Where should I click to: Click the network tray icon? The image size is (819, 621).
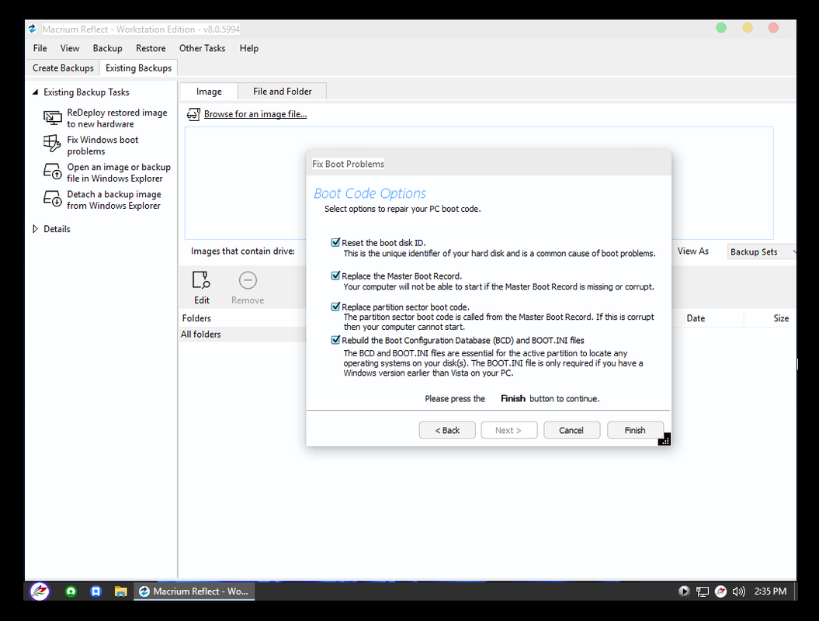pyautogui.click(x=703, y=592)
